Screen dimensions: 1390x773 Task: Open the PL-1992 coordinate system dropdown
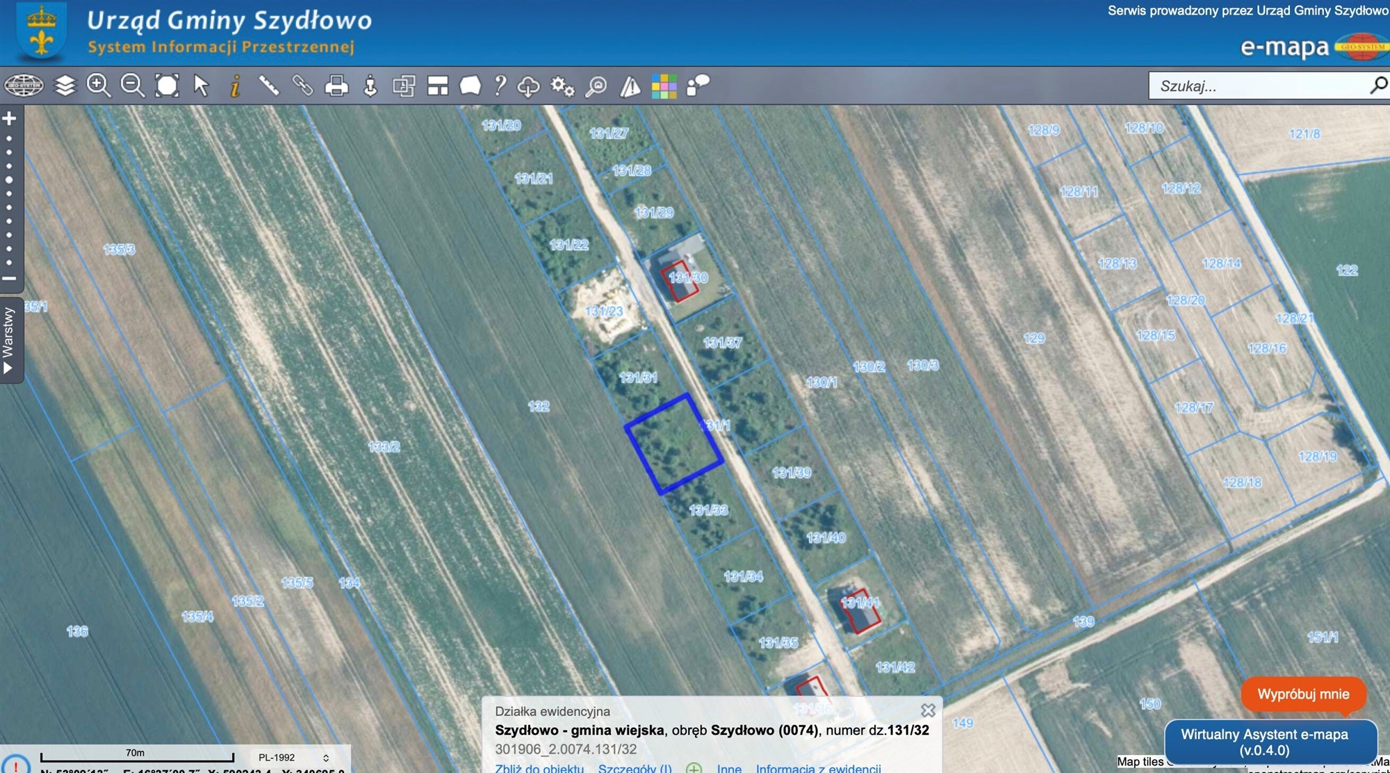coord(293,757)
